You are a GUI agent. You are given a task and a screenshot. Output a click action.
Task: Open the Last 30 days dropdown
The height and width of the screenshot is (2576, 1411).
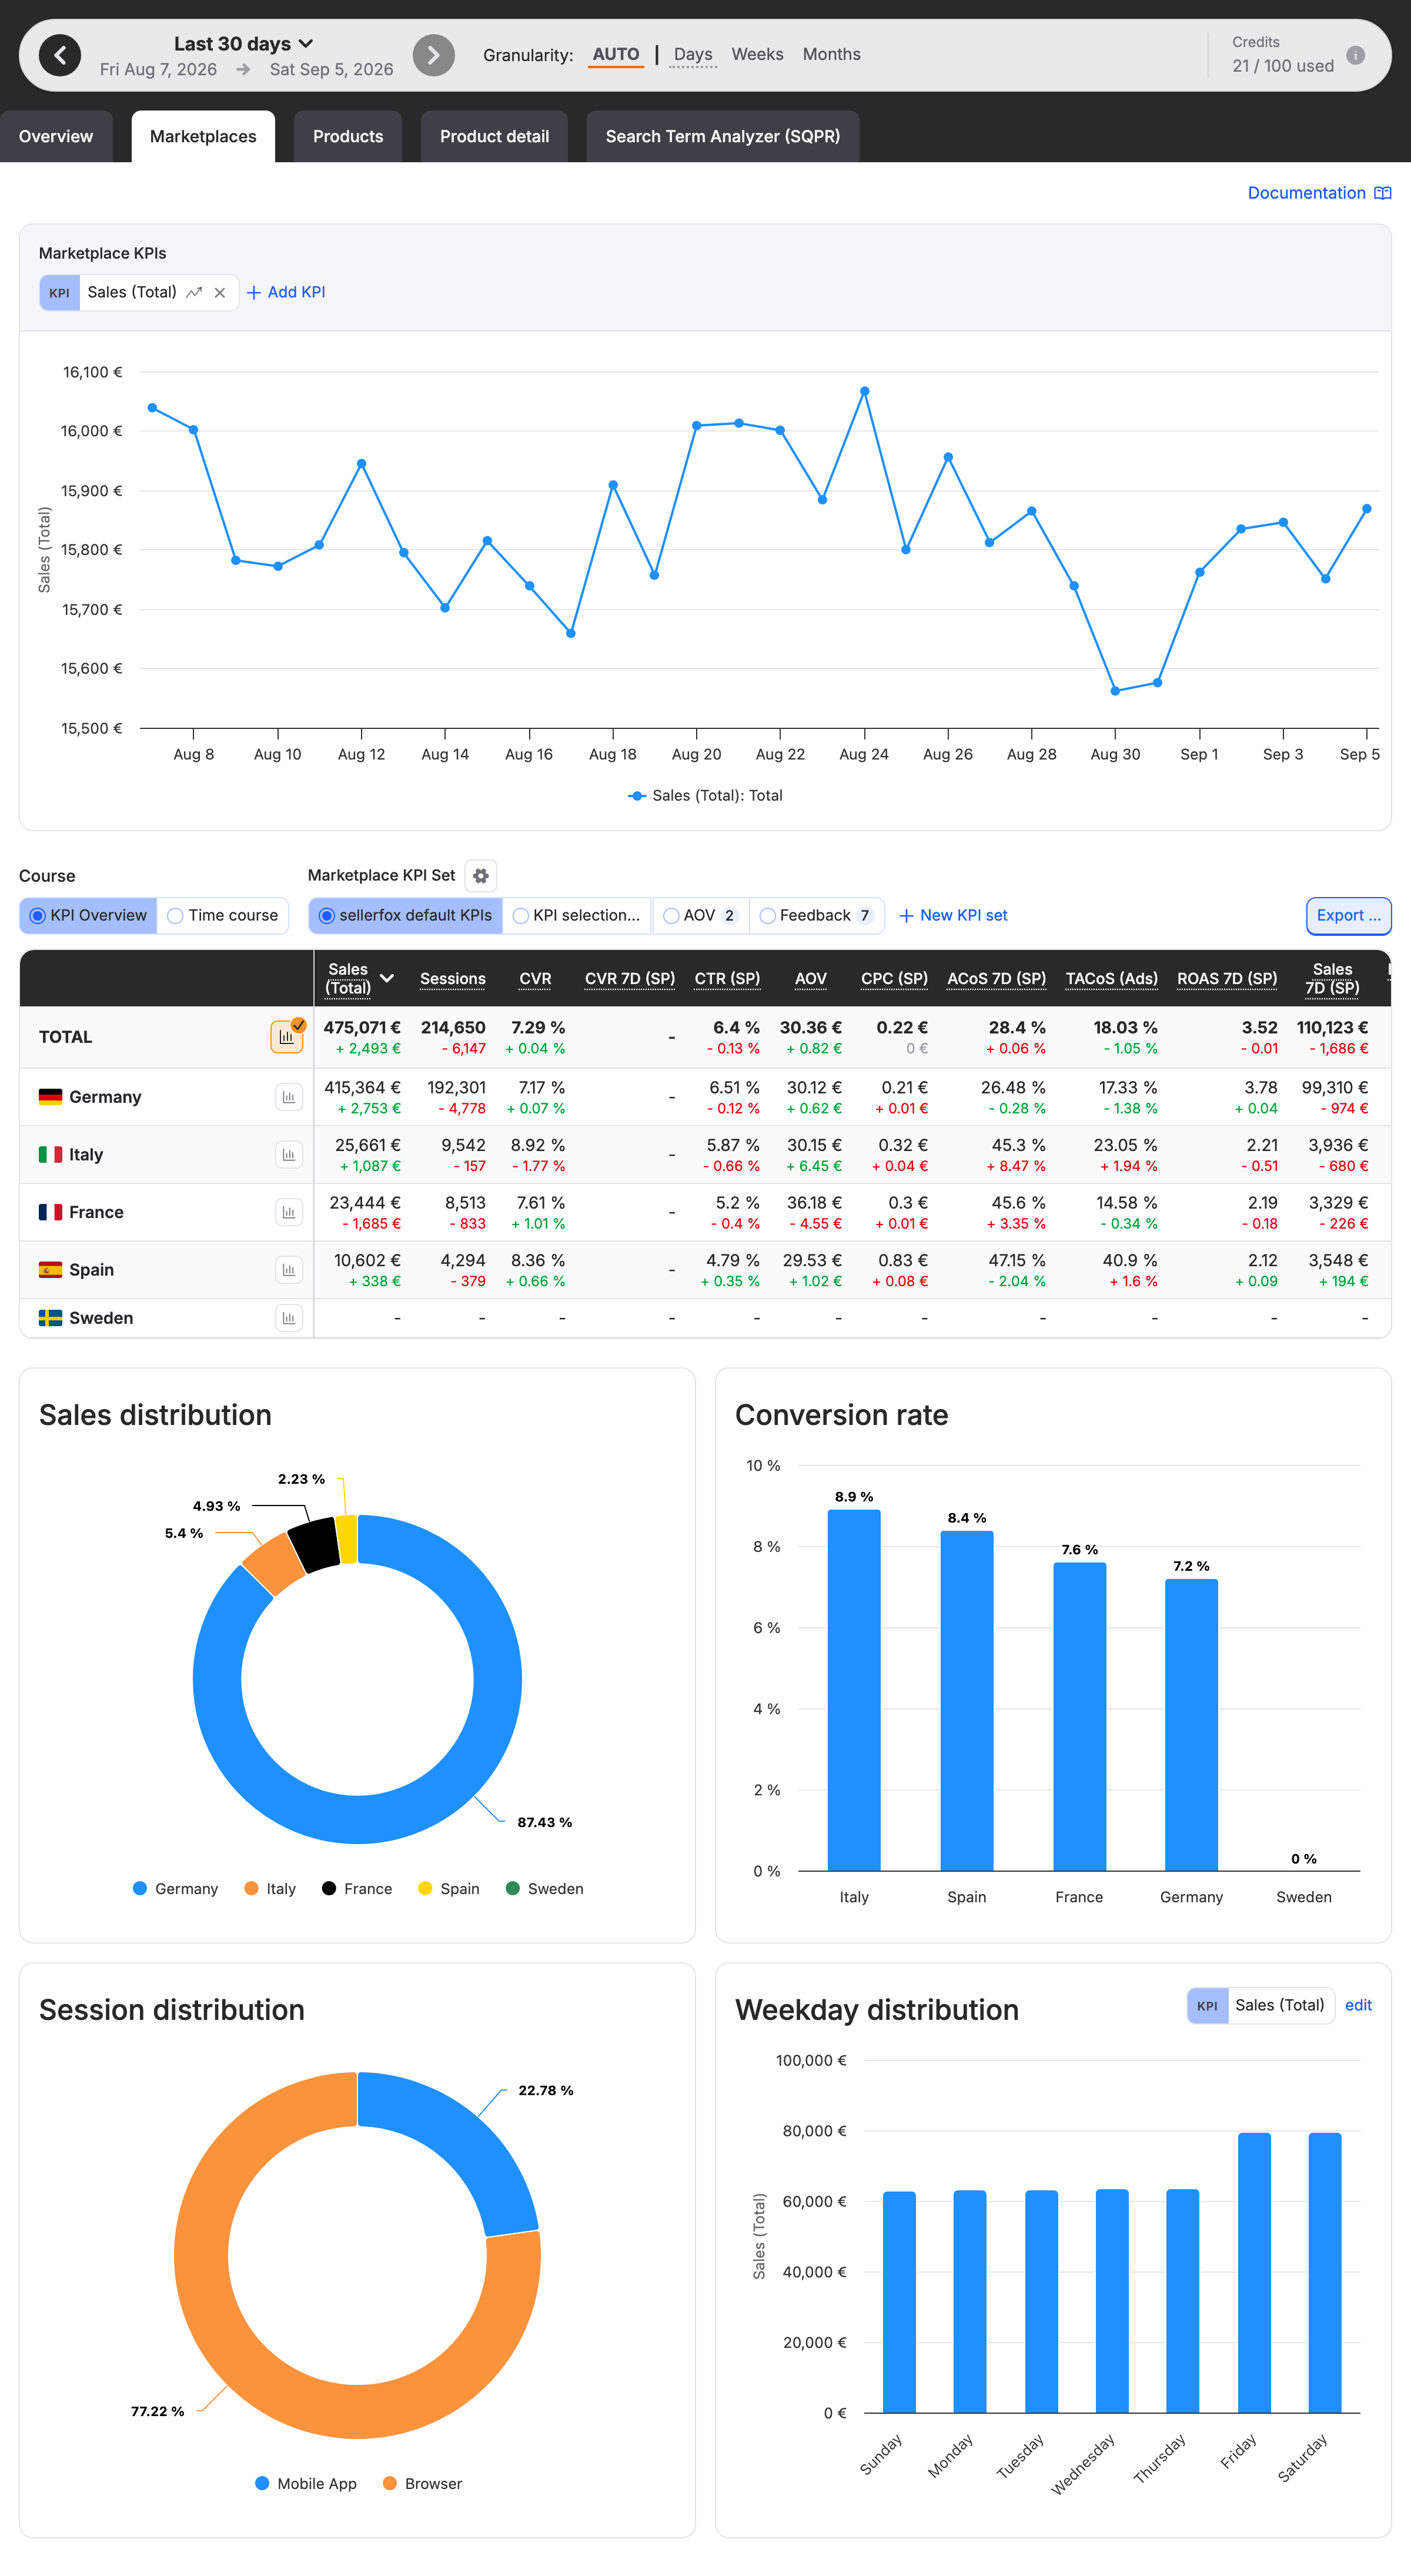click(x=244, y=44)
